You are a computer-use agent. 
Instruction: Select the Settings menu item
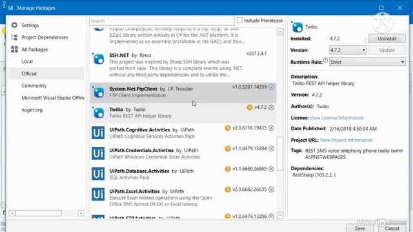point(30,25)
